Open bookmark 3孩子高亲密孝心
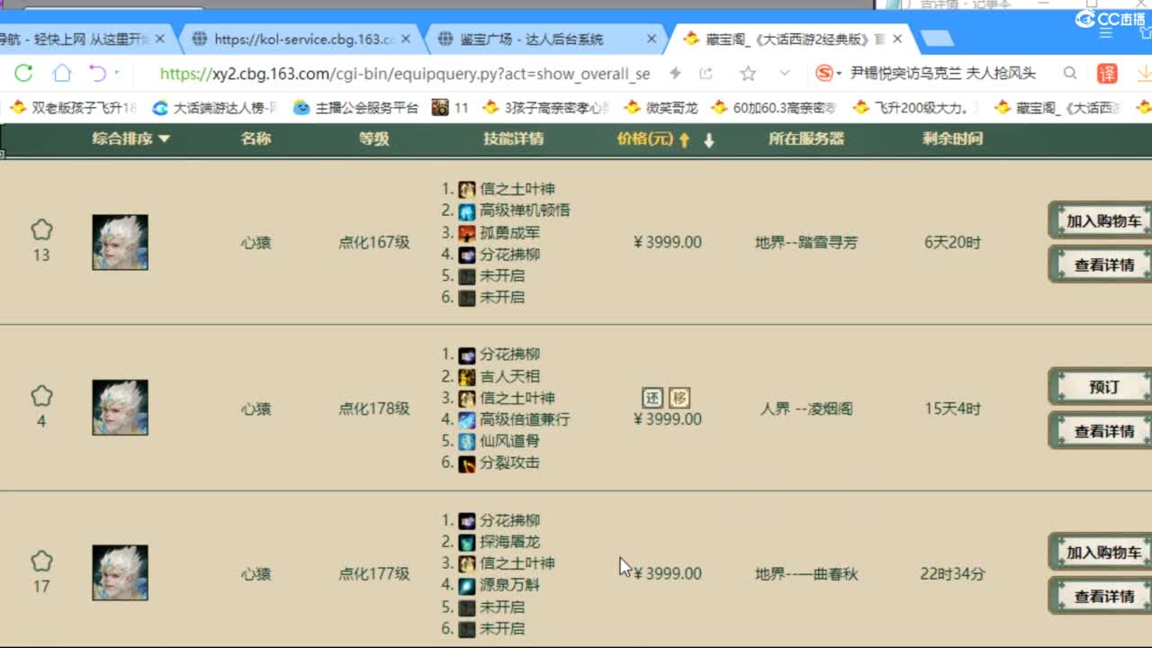Screen dimensions: 1152x648 click(x=546, y=108)
